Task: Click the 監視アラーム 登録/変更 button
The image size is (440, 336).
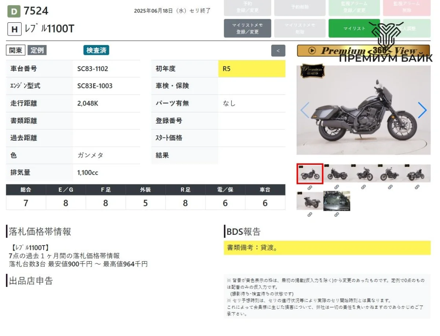Action: (354, 7)
